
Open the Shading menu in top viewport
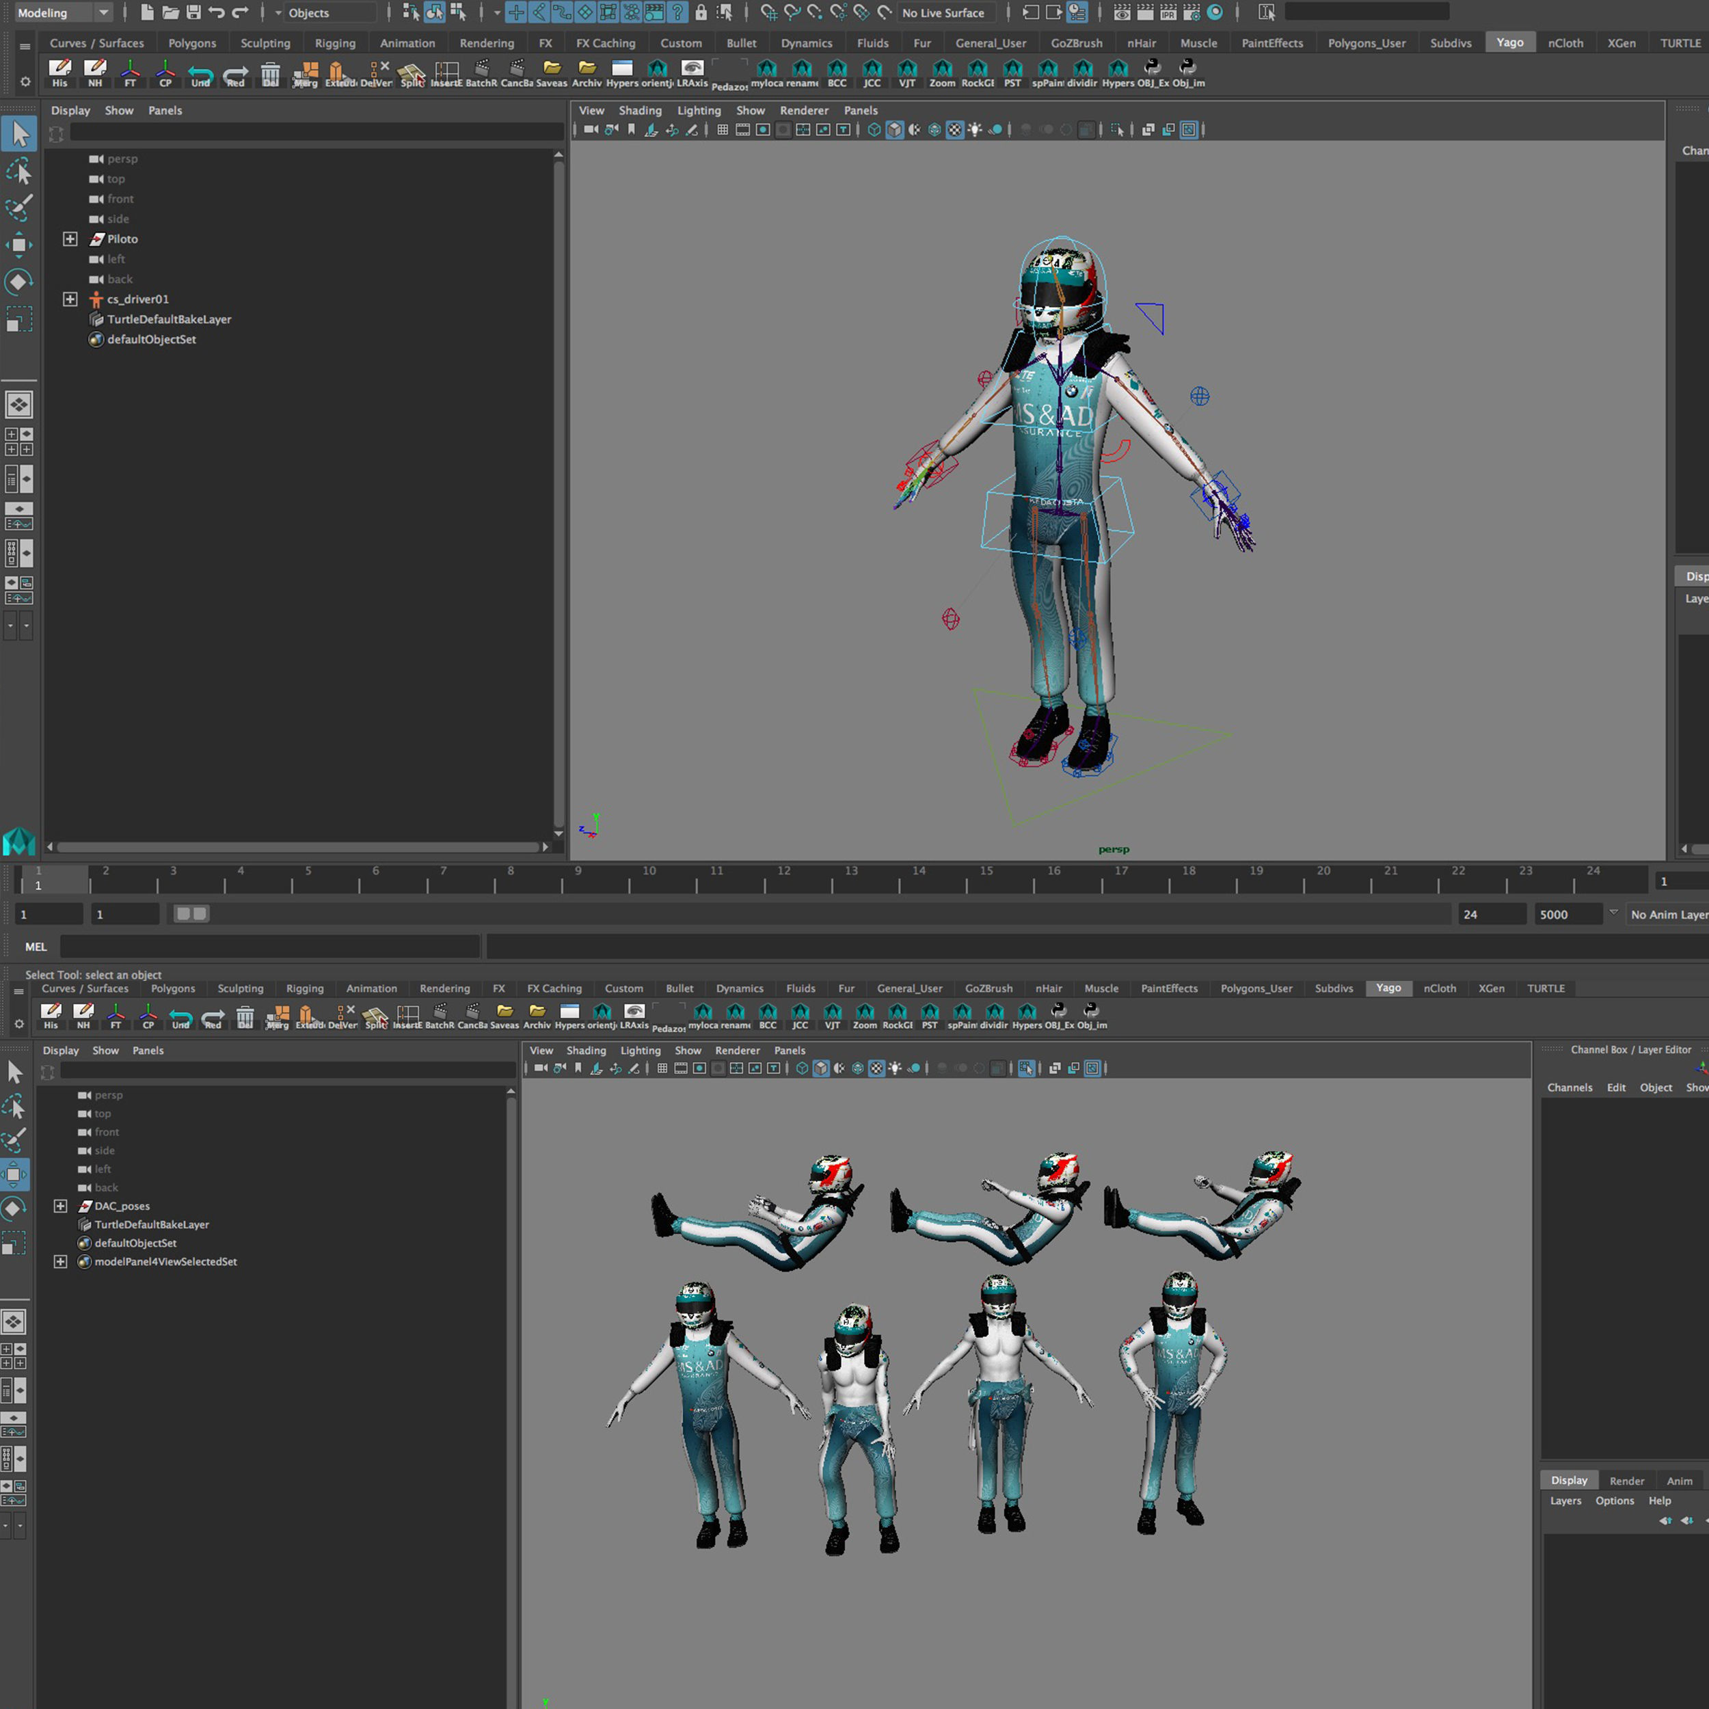click(x=640, y=111)
